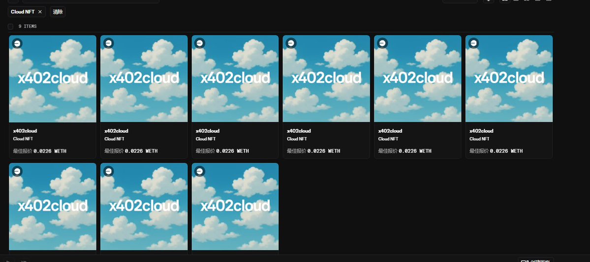Image resolution: width=590 pixels, height=262 pixels.
Task: Click the Base chain badge on third bottom-row card
Action: click(199, 172)
